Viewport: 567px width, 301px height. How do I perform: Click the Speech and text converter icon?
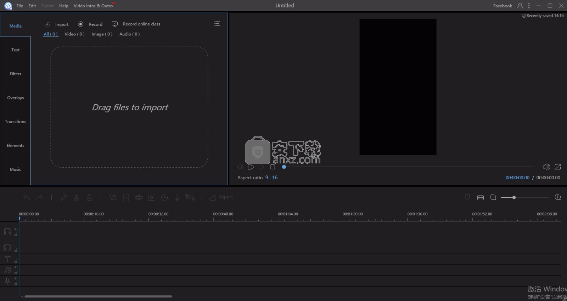click(x=190, y=197)
